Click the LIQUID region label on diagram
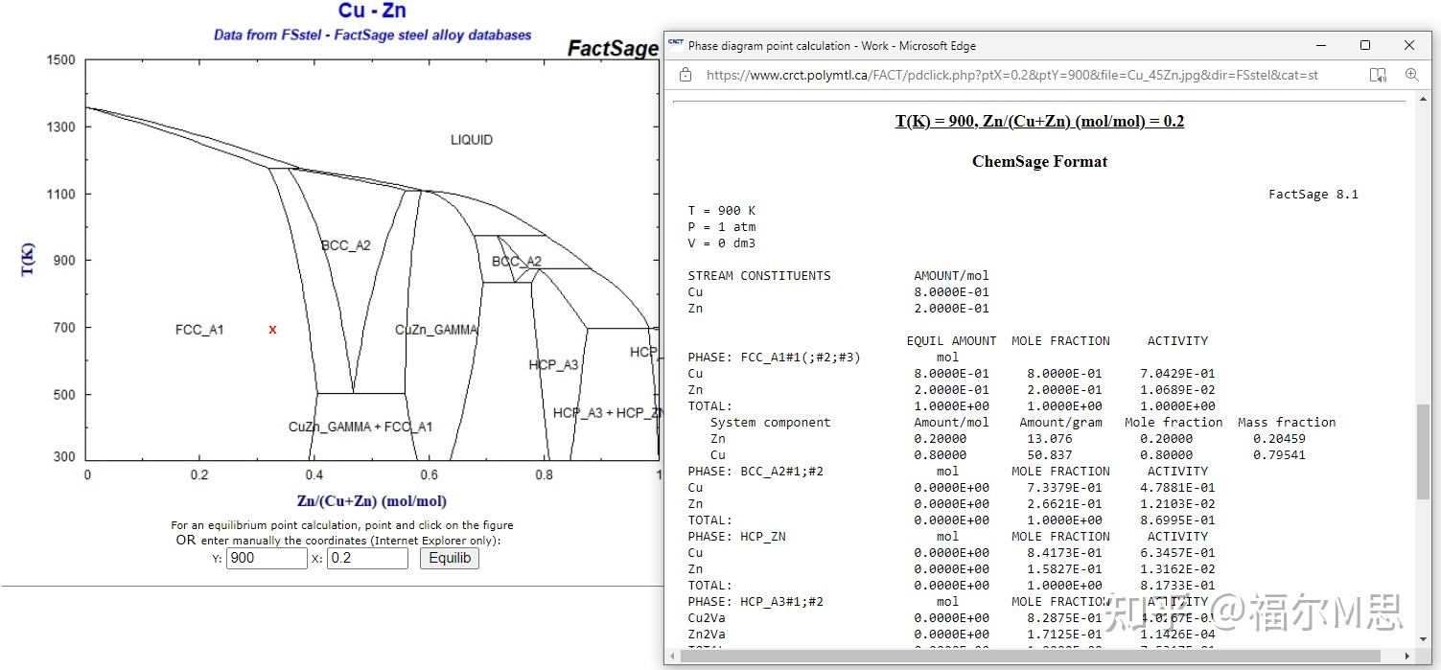This screenshot has height=670, width=1441. [472, 140]
